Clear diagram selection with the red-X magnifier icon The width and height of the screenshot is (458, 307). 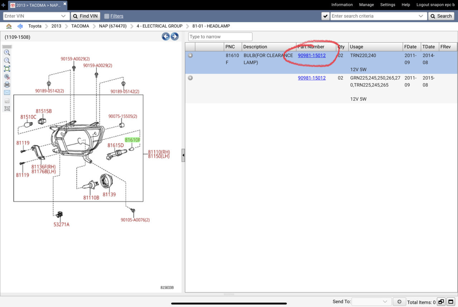point(7,77)
